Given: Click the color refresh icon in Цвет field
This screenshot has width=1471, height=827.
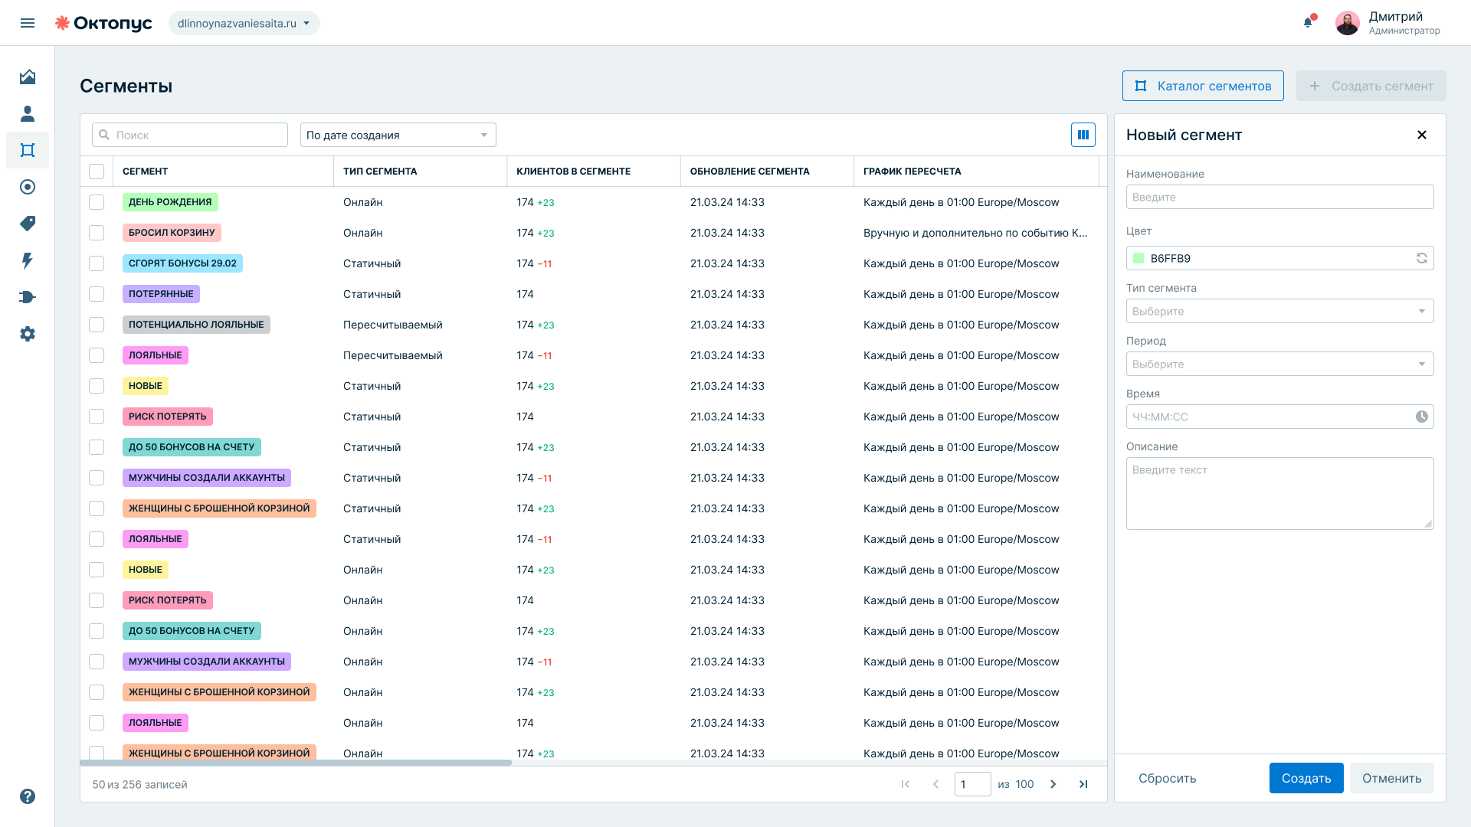Looking at the screenshot, I should point(1421,258).
